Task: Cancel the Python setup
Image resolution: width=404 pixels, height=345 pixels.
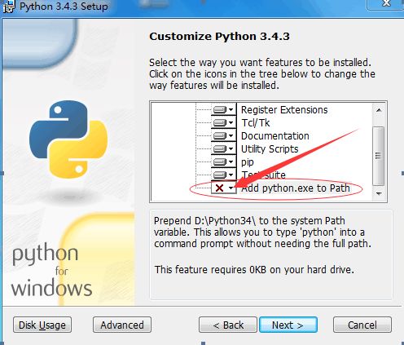Action: (362, 325)
